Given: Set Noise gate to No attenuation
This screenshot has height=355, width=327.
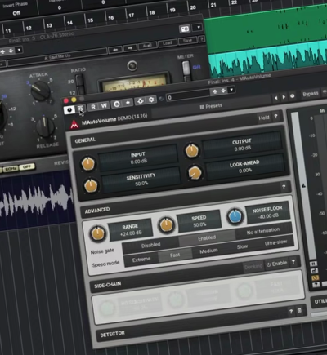Looking at the screenshot, I should pos(263,231).
